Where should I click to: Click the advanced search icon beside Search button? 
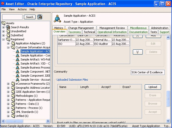(40, 17)
